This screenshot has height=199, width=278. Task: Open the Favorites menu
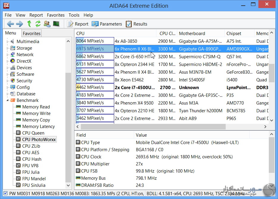pos(56,15)
